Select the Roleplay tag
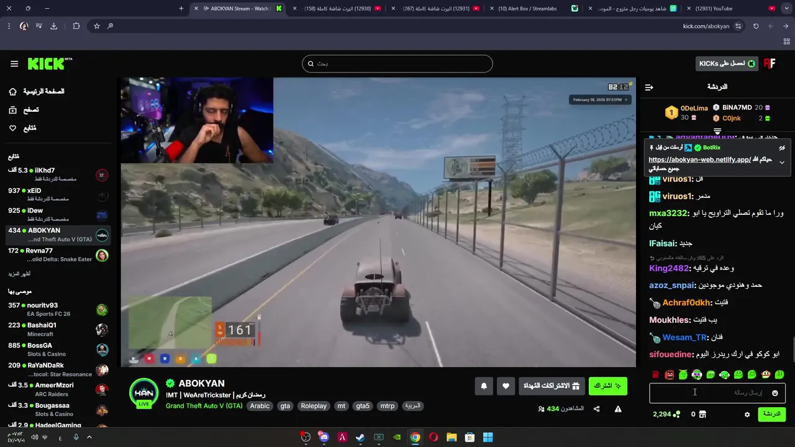The image size is (795, 447). (x=314, y=406)
